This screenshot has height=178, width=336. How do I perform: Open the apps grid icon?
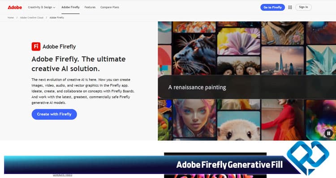click(x=290, y=7)
